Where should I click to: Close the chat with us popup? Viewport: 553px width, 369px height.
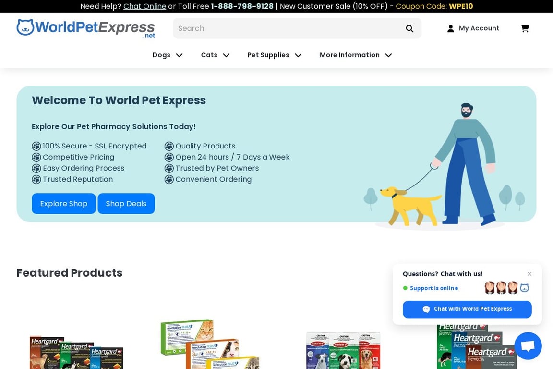[529, 274]
